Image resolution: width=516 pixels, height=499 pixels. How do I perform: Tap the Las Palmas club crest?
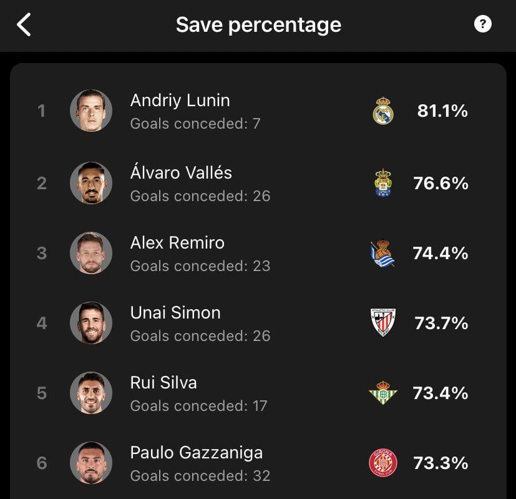click(x=383, y=182)
